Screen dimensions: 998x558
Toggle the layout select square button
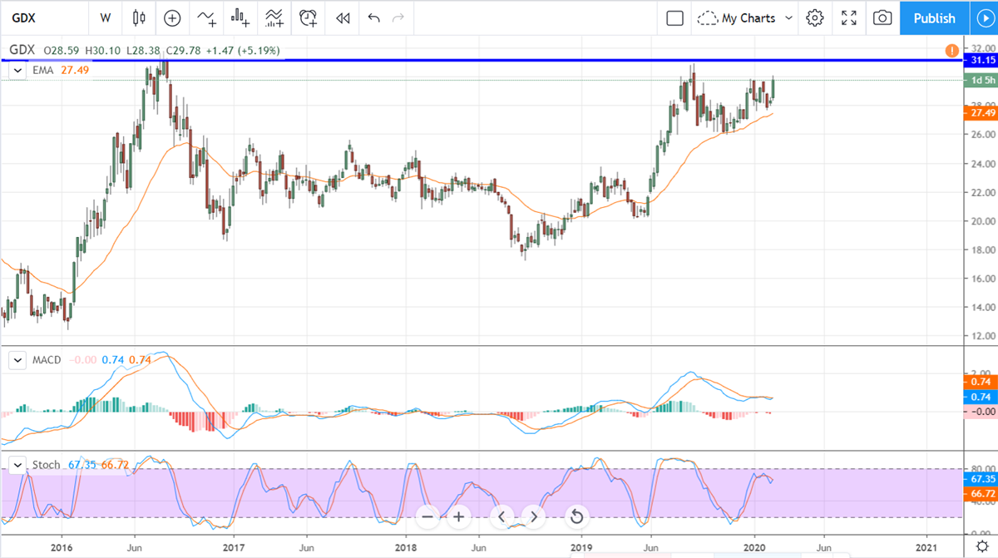click(x=674, y=17)
